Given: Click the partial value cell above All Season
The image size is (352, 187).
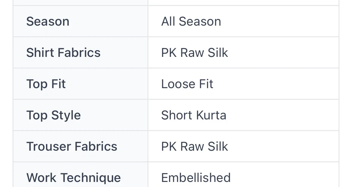Looking at the screenshot, I should click(x=243, y=2).
